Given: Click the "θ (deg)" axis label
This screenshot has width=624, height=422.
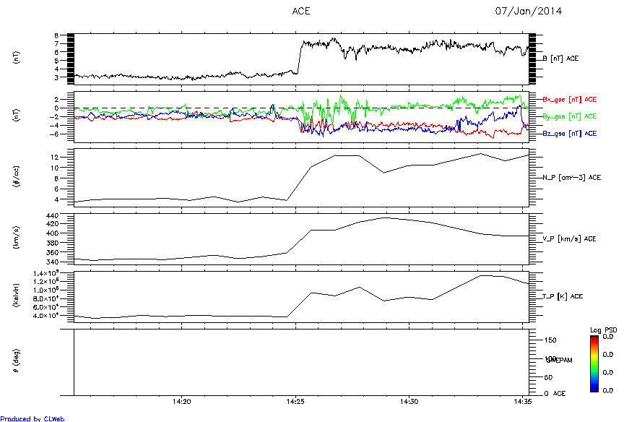Looking at the screenshot, I should [x=17, y=361].
